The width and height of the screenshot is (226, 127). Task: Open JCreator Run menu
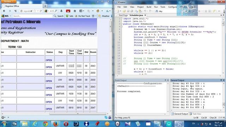pos(156,7)
